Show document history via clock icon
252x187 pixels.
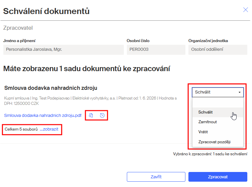pyautogui.click(x=102, y=115)
